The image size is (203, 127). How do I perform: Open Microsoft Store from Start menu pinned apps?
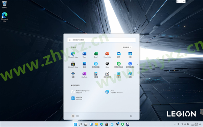pos(73,65)
